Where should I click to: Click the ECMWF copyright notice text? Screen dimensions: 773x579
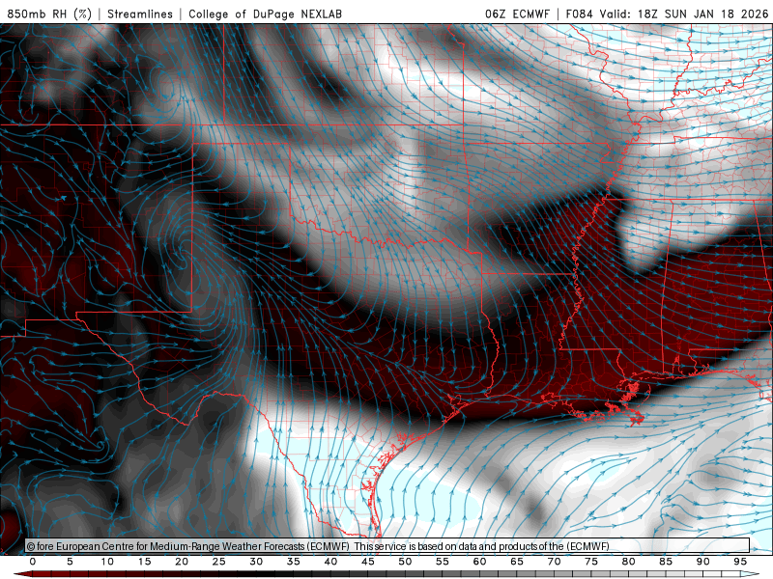[318, 546]
